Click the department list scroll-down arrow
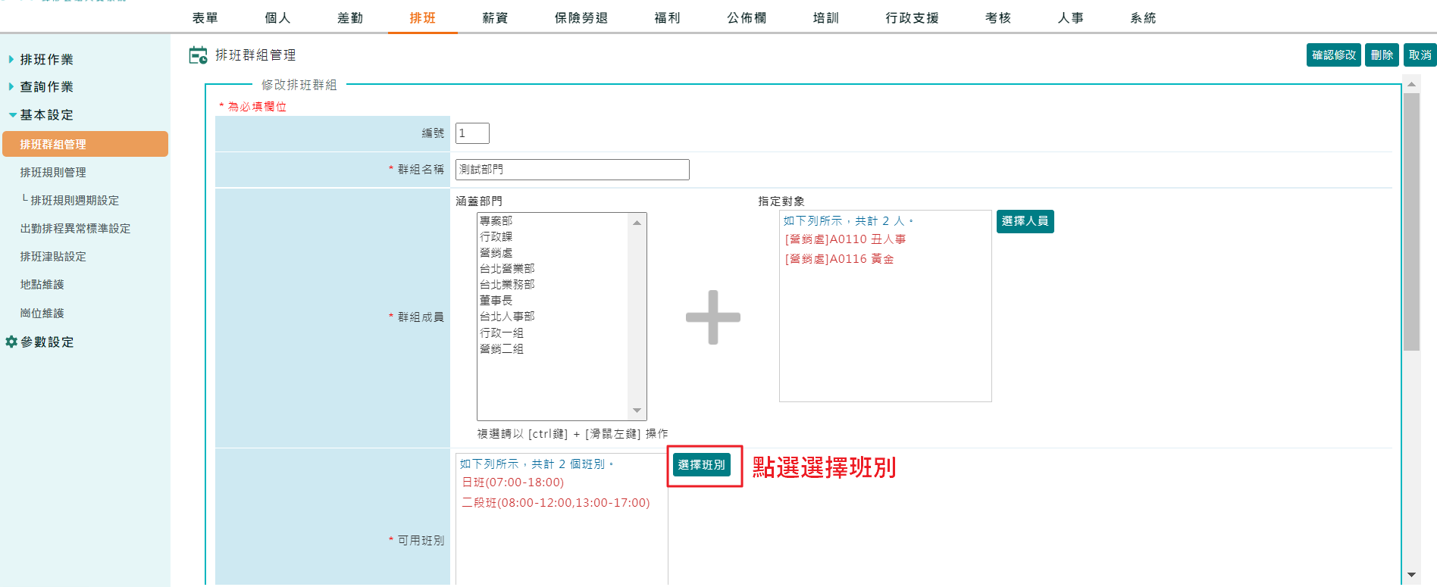 pyautogui.click(x=637, y=411)
